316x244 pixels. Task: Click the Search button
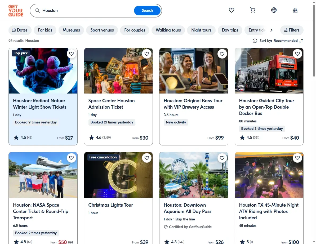point(147,11)
